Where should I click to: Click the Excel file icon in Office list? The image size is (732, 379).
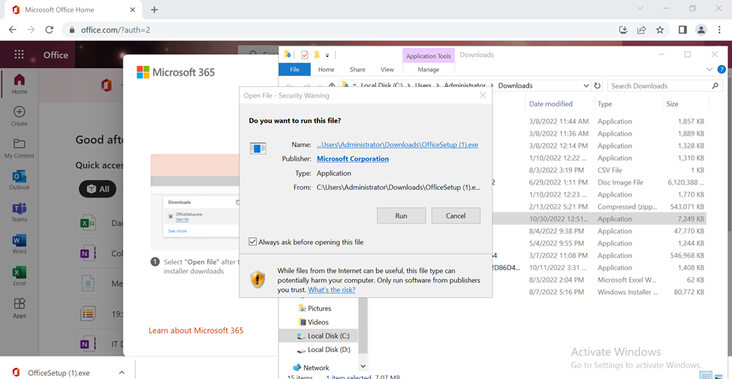click(x=89, y=224)
